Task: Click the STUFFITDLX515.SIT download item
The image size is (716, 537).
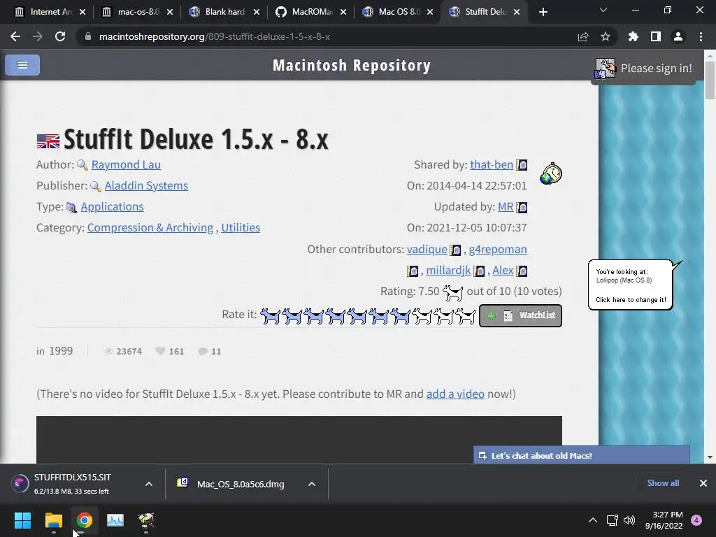Action: tap(73, 484)
